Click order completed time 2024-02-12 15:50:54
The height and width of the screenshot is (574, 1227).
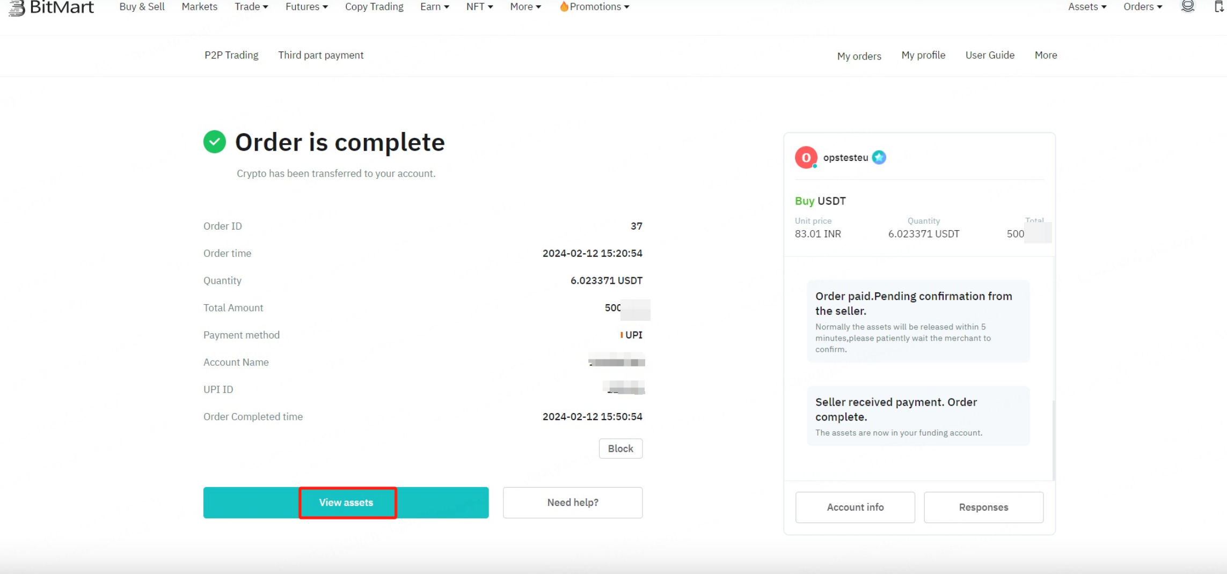point(592,417)
